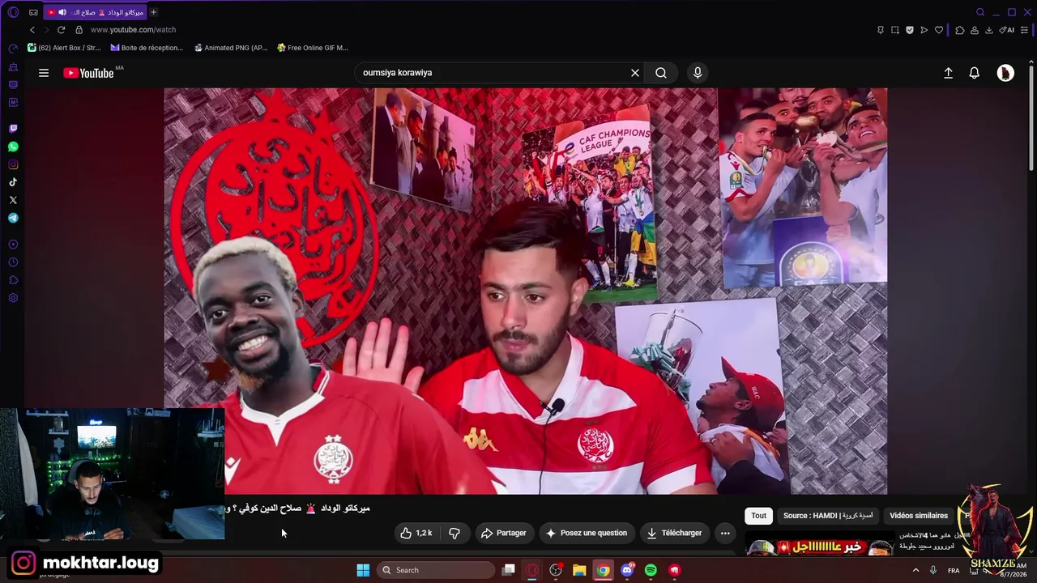Click the Télécharger download button

[x=675, y=533]
